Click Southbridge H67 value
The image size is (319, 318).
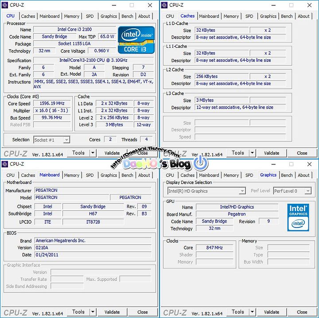[93, 213]
